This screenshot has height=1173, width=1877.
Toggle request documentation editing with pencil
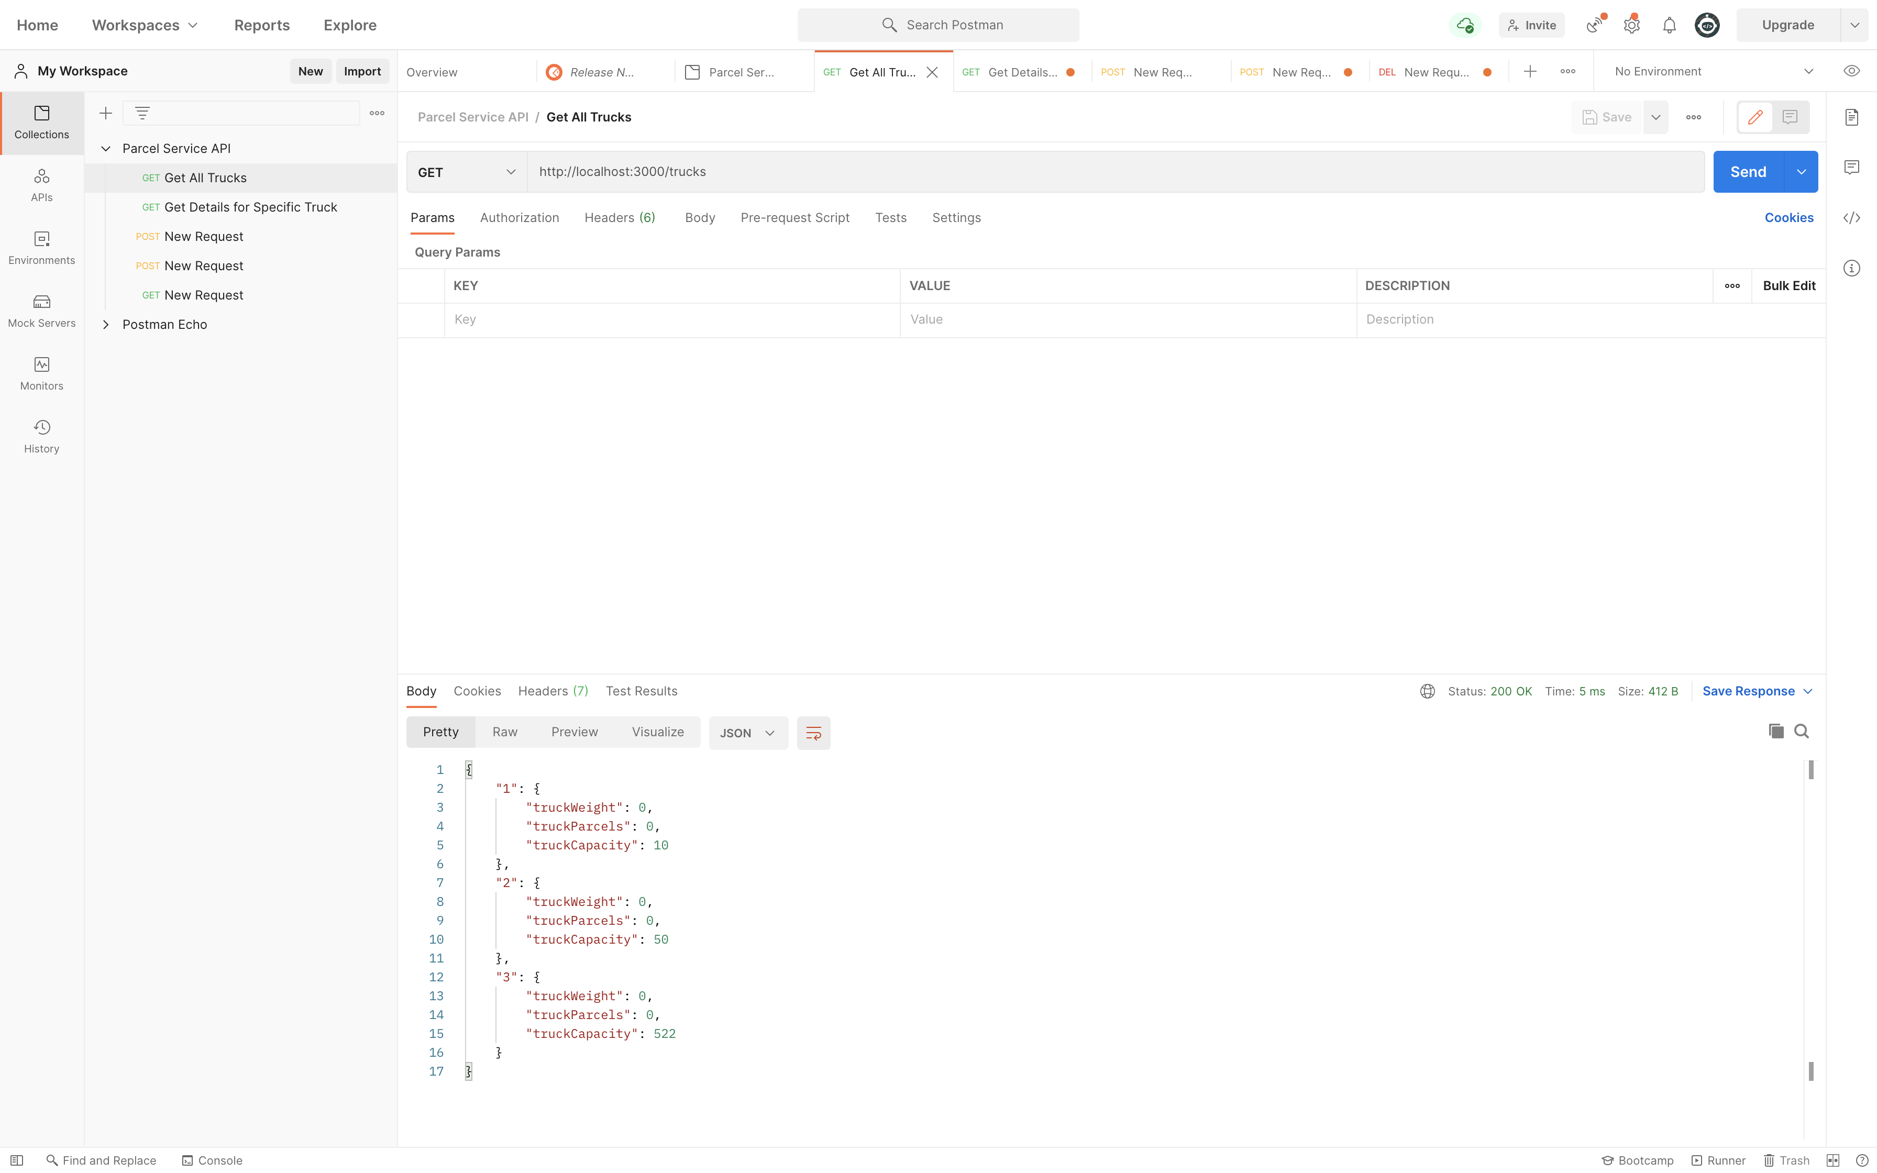tap(1755, 117)
